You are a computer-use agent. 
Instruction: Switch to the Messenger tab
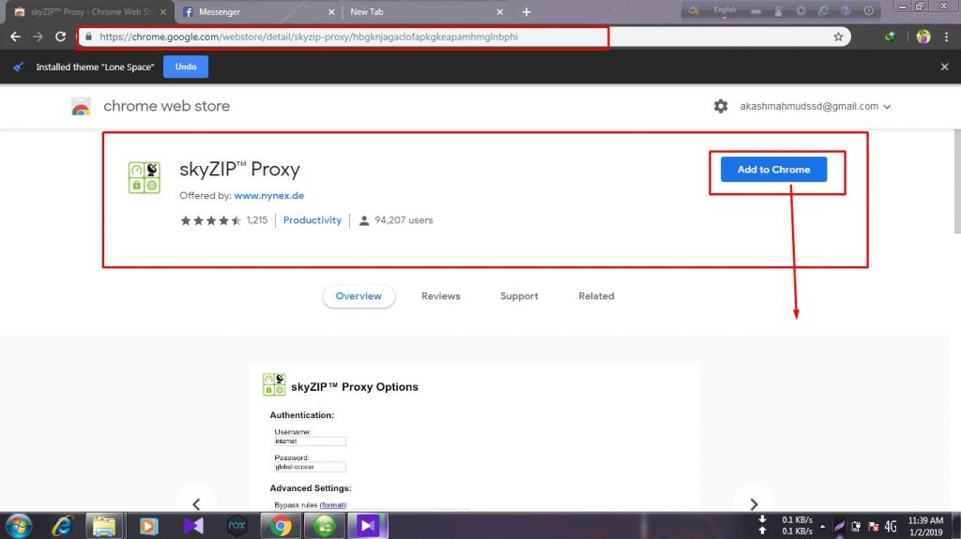[257, 11]
